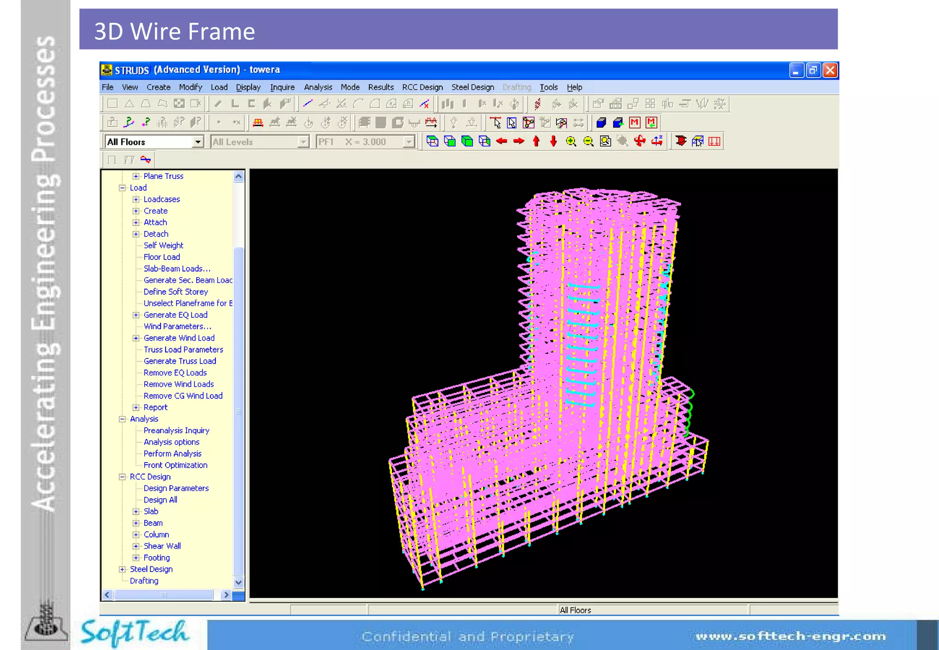Click the blue boxed select pointer icon
939x650 pixels.
512,122
